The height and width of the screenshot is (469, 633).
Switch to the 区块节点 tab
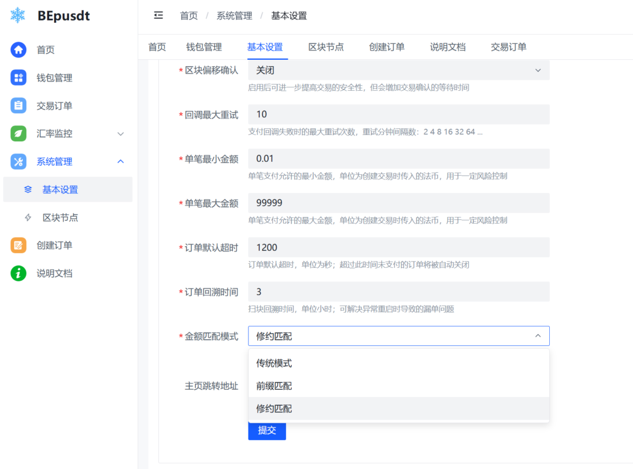tap(326, 47)
